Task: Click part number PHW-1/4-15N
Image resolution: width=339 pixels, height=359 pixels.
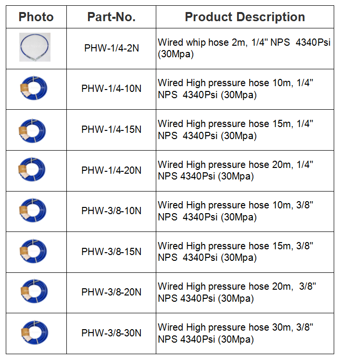Action: click(x=111, y=129)
